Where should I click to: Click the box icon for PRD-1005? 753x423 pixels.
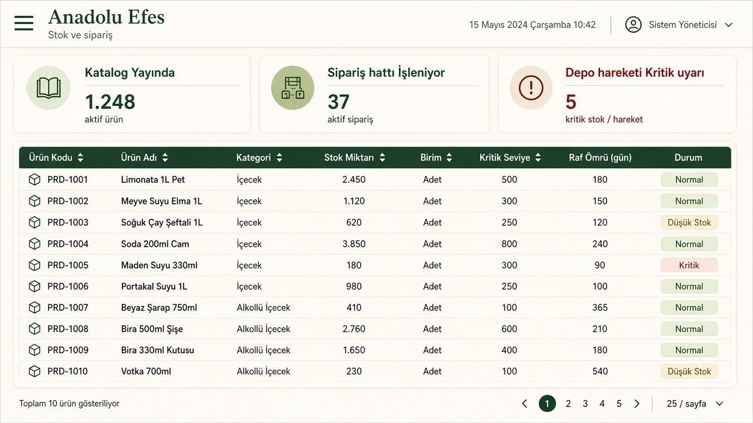35,265
